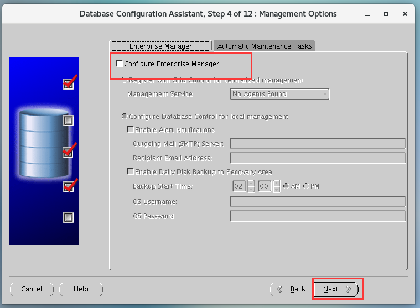The height and width of the screenshot is (308, 420).
Task: Increase backup start hour with up arrow
Action: (251, 183)
